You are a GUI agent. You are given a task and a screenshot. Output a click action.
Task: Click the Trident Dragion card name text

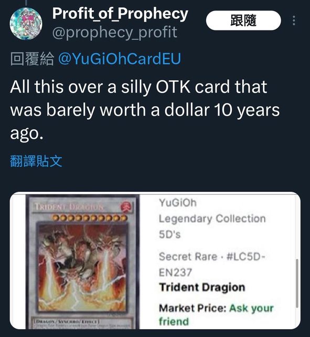coord(202,288)
